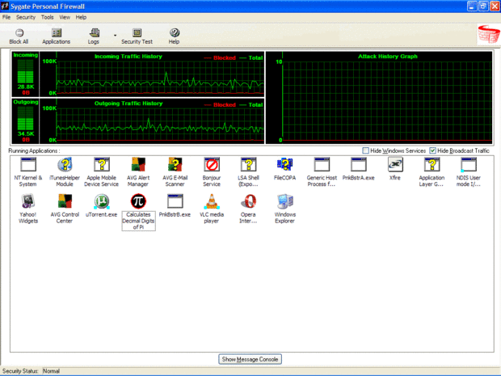This screenshot has width=501, height=376.
Task: Restore down the firewall window
Action: click(x=483, y=6)
